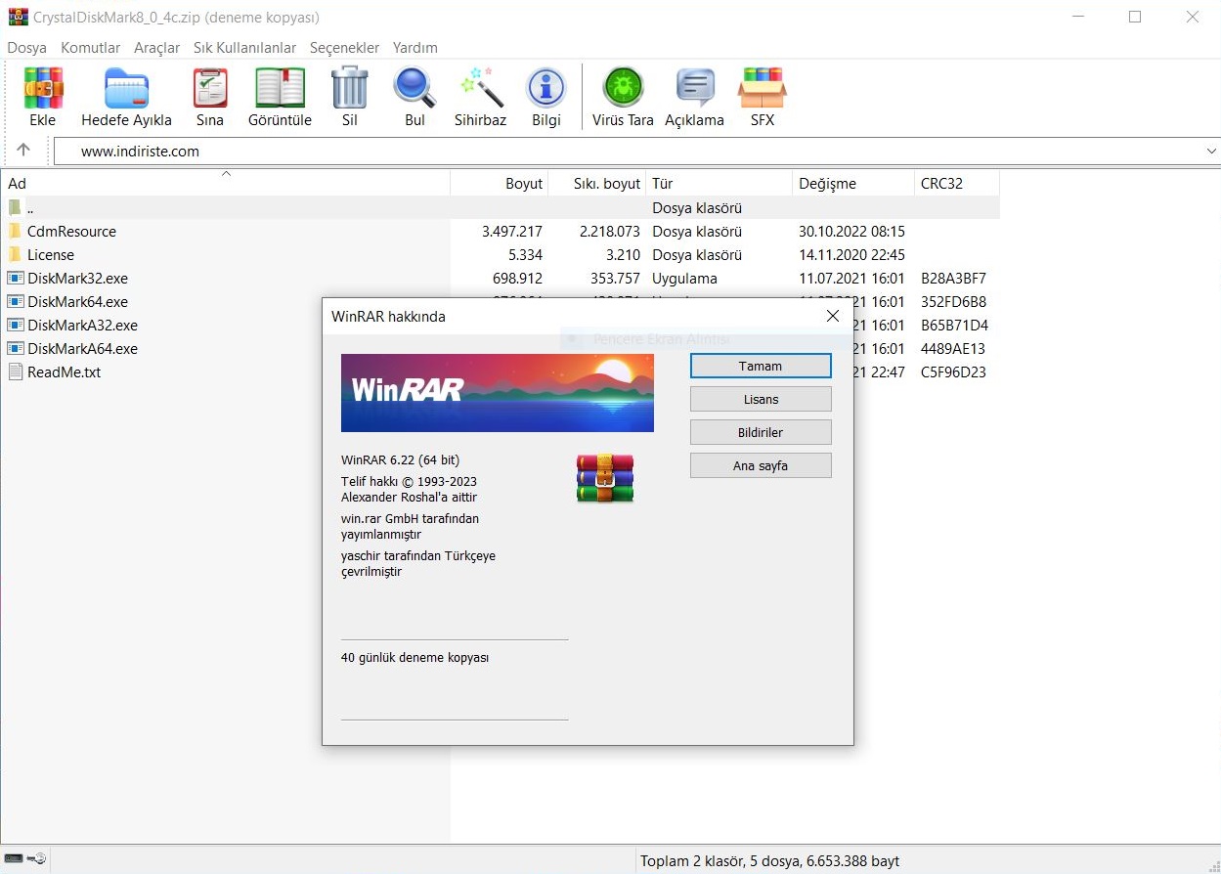The image size is (1221, 874).
Task: Open the Sık Kullanılanlar menu
Action: click(x=245, y=48)
